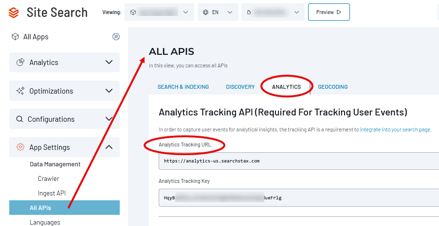Open the EN language dropdown
Viewport: 439px width, 226px height.
pyautogui.click(x=218, y=12)
